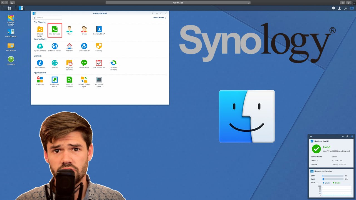
Task: Open File Services in Control Panel
Action: click(x=55, y=31)
